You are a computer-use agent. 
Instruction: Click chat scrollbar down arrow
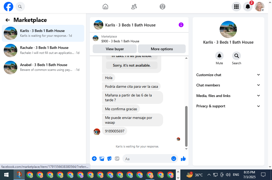click(x=186, y=149)
